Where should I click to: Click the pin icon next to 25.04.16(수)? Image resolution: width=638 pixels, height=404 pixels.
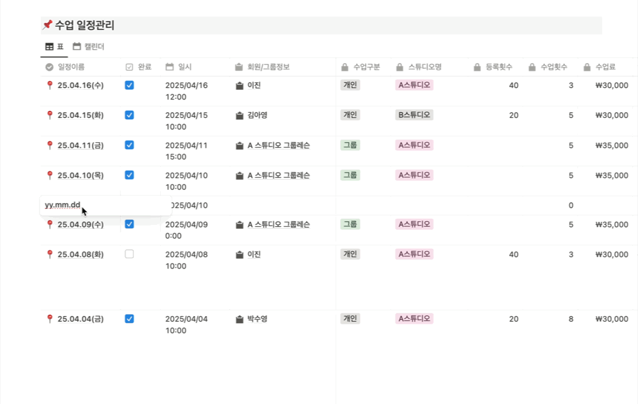coord(50,85)
